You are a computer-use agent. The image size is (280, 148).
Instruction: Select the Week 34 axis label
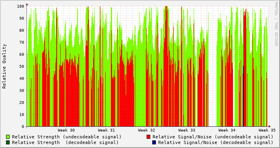[x=227, y=130]
